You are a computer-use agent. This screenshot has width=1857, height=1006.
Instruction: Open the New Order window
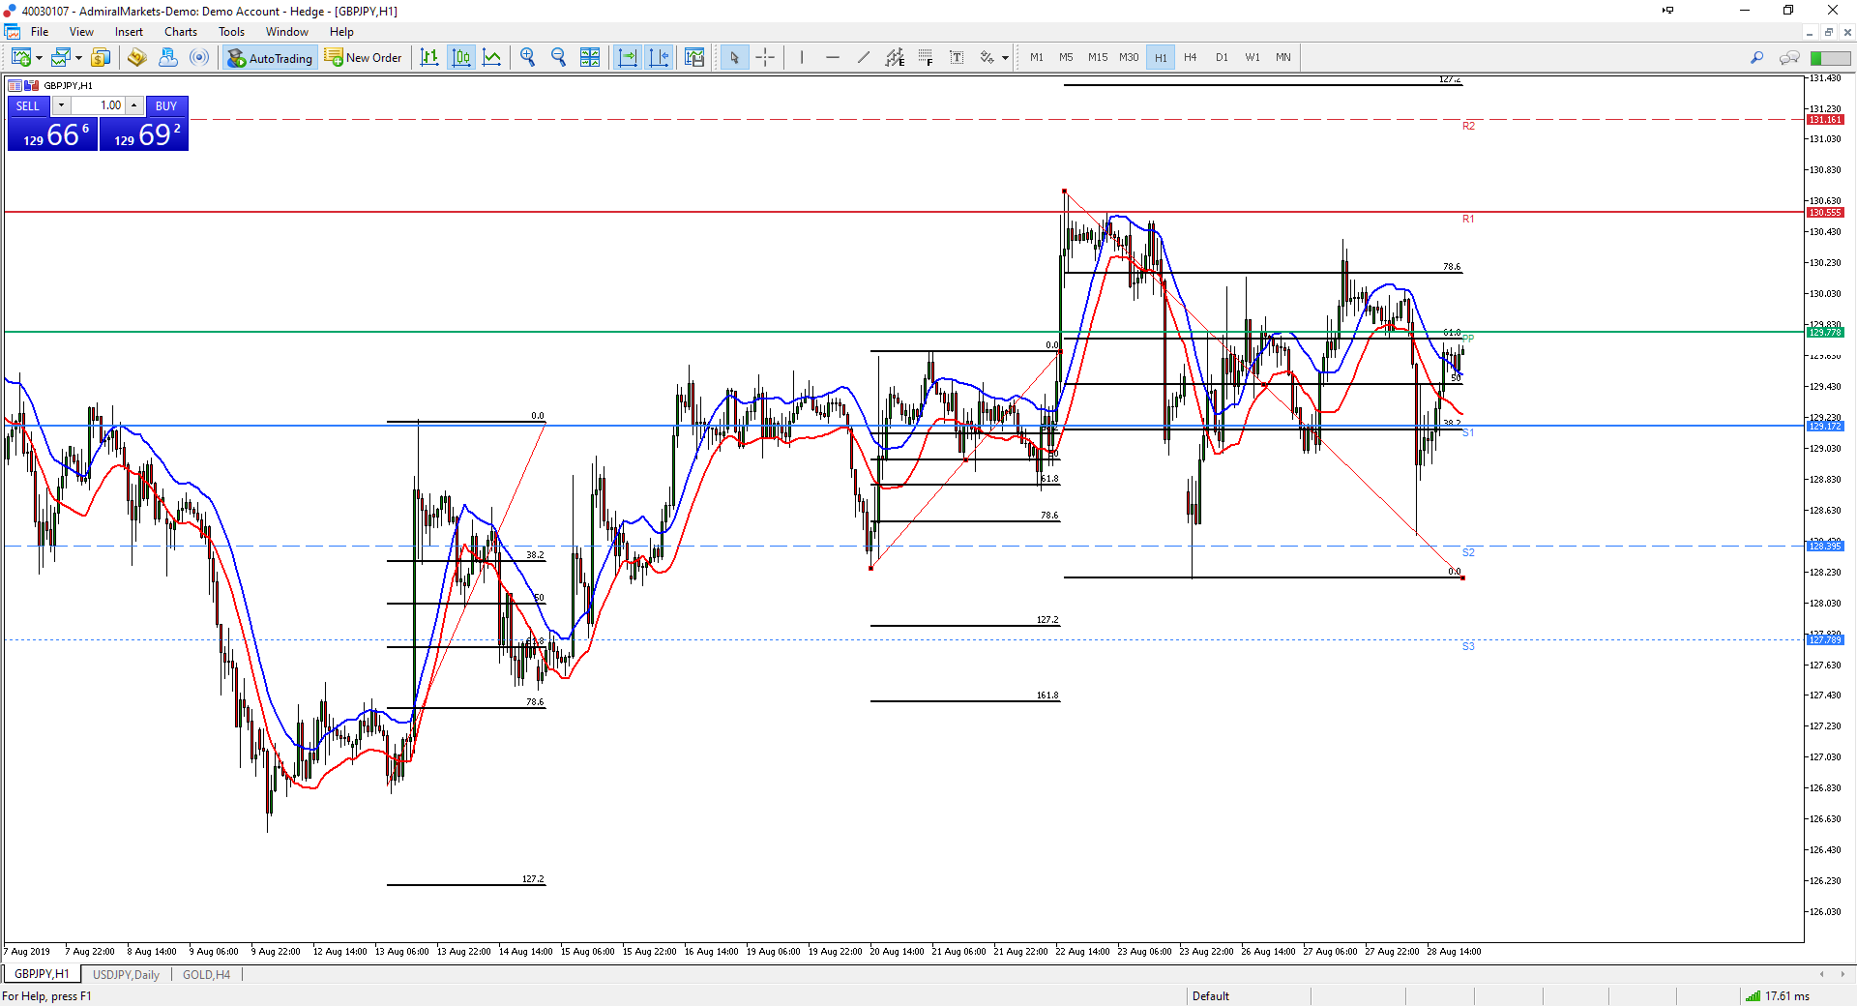364,57
